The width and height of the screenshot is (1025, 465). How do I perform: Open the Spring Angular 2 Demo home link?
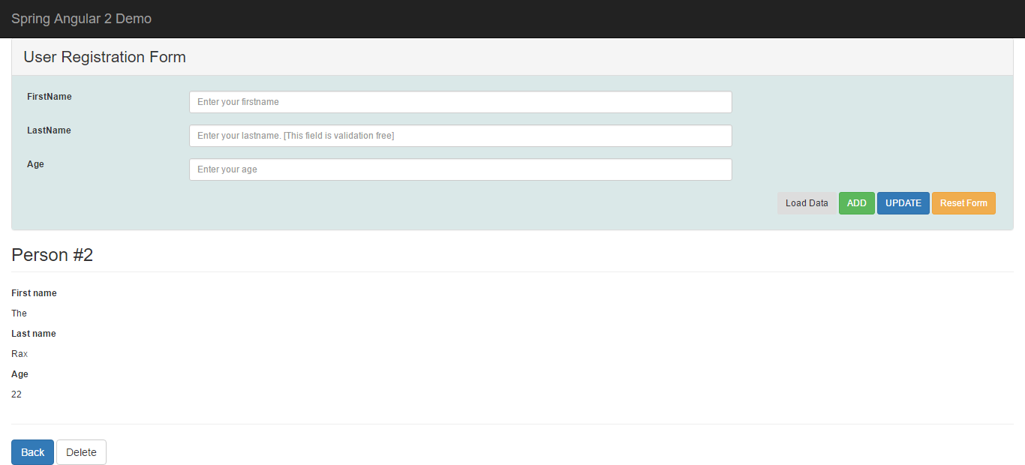point(81,18)
